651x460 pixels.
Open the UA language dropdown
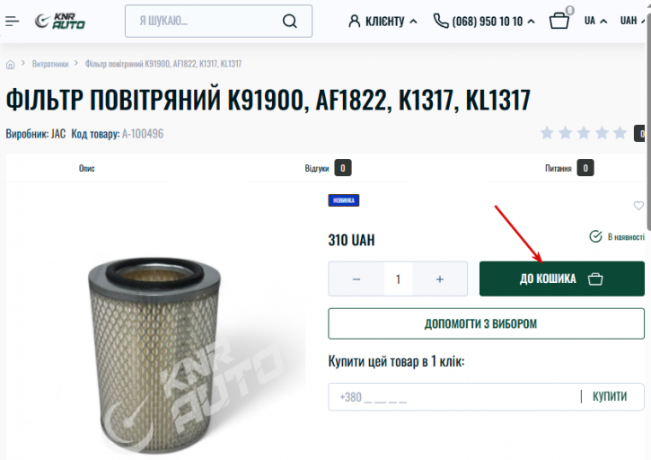point(595,21)
